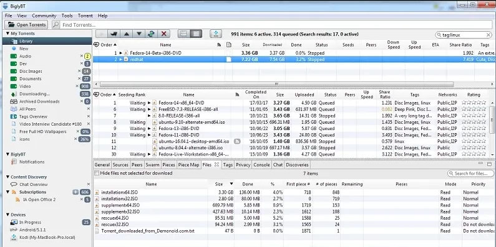Click the Archived Downloads icon

[13, 101]
